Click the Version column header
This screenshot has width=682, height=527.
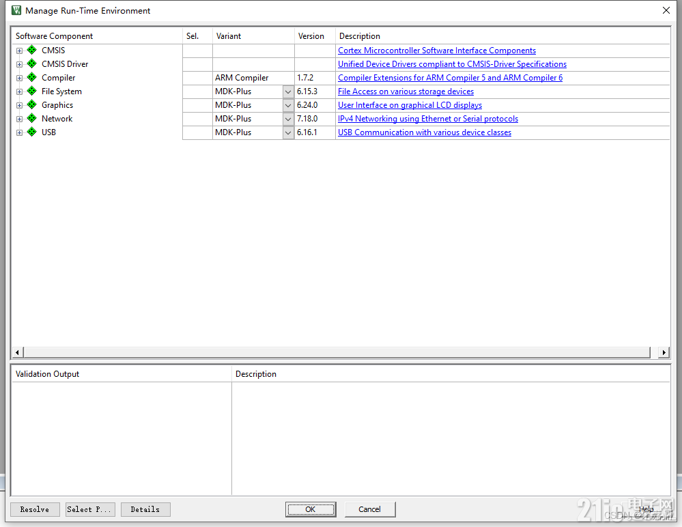[x=315, y=36]
